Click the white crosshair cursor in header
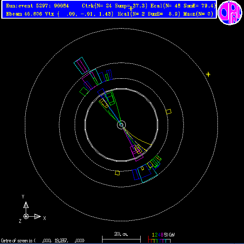 pyautogui.click(x=131, y=8)
